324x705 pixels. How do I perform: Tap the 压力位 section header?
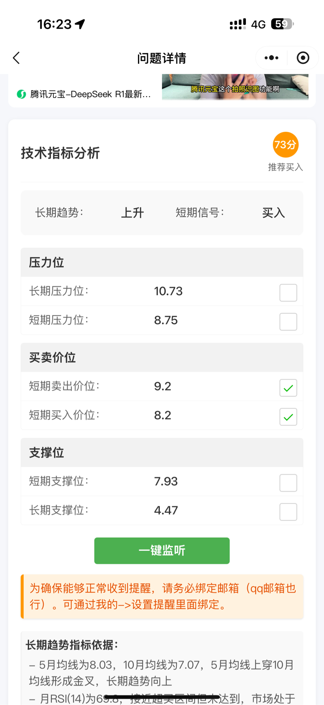[x=162, y=262]
